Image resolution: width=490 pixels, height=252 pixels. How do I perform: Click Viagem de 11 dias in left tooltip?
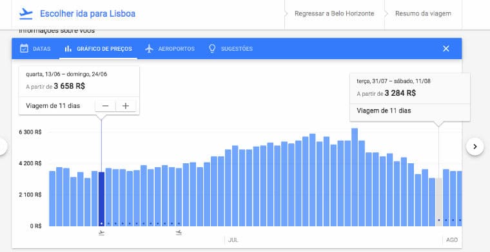click(53, 106)
